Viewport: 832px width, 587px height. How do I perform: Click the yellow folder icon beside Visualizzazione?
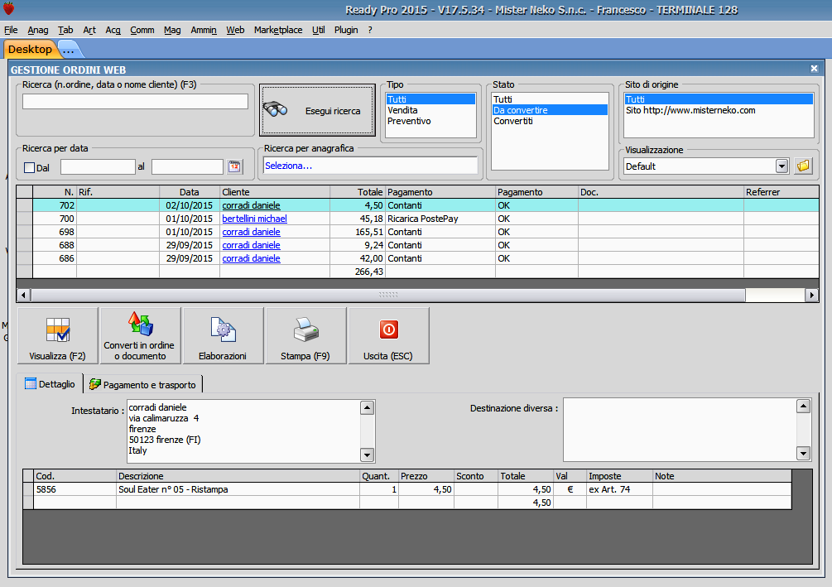[802, 166]
